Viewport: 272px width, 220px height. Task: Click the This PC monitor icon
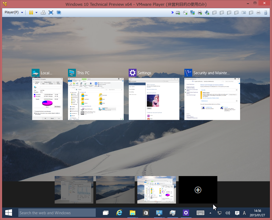pos(72,73)
